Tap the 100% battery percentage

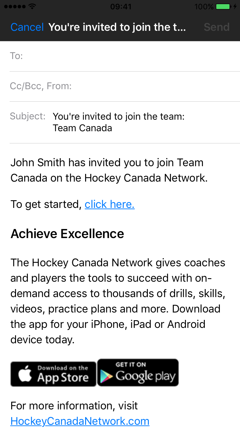point(204,6)
